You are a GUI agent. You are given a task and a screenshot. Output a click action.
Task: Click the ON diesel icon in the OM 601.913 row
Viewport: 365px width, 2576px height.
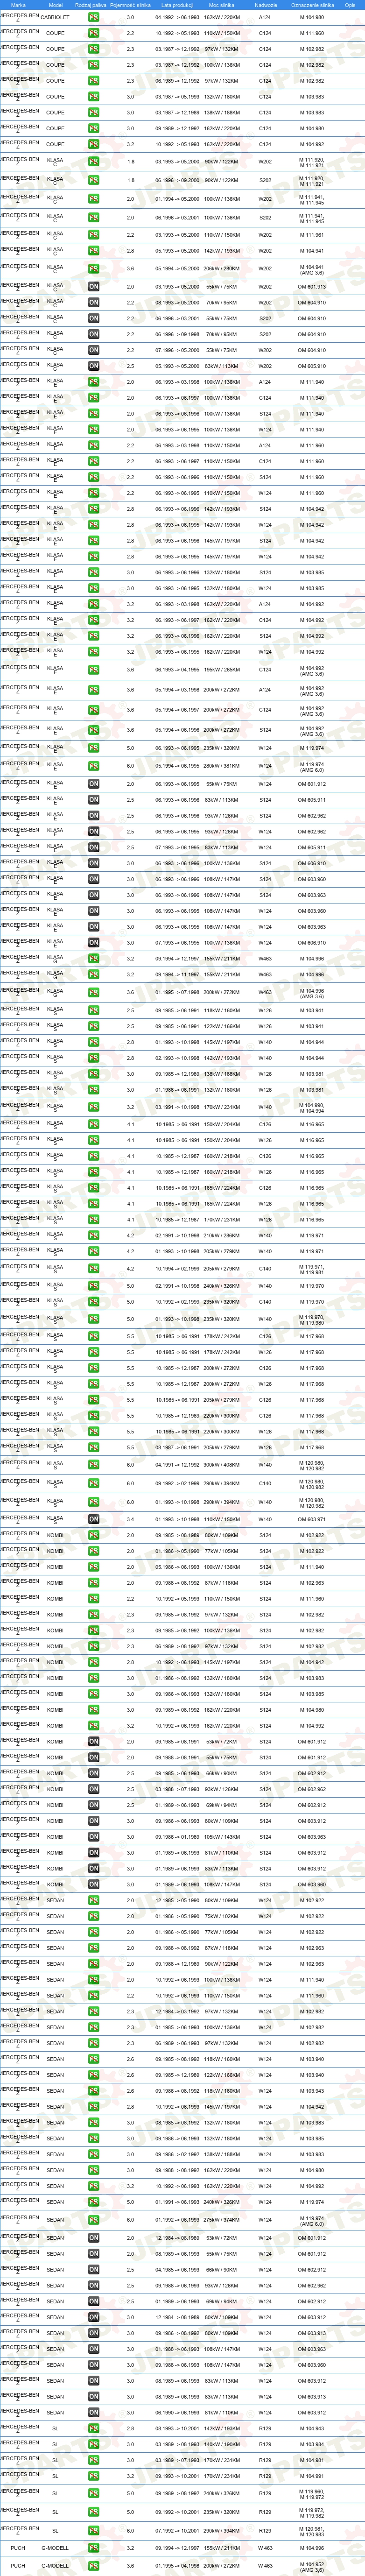(93, 287)
